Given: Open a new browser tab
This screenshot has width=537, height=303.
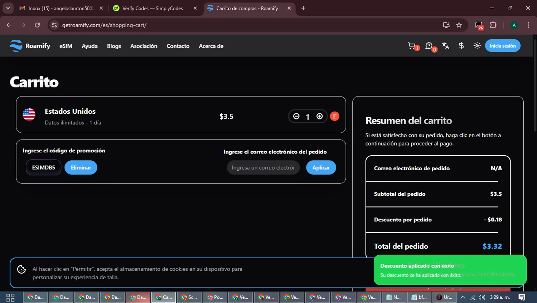Looking at the screenshot, I should coord(303,8).
